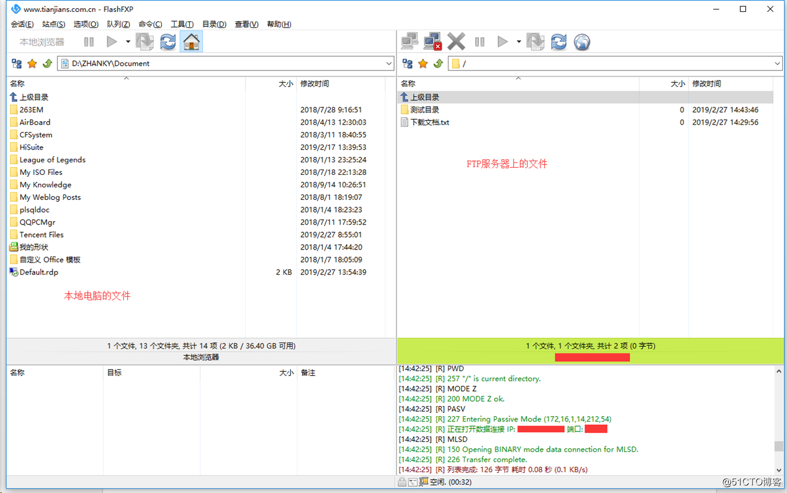Select the local 上级目录 row
The height and width of the screenshot is (493, 787).
pos(33,97)
